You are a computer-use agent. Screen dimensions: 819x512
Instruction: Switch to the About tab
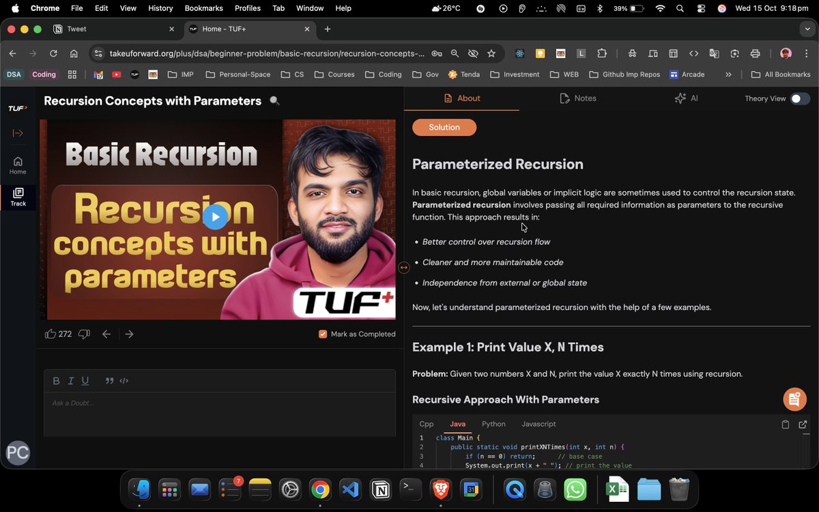[x=462, y=98]
